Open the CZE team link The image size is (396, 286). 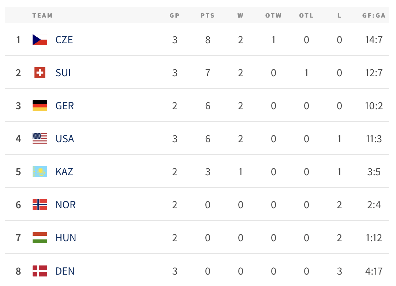64,40
